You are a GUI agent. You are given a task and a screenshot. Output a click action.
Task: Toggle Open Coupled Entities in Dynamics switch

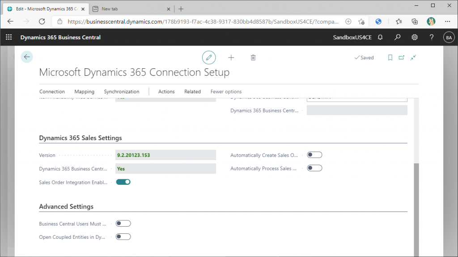[x=123, y=236]
